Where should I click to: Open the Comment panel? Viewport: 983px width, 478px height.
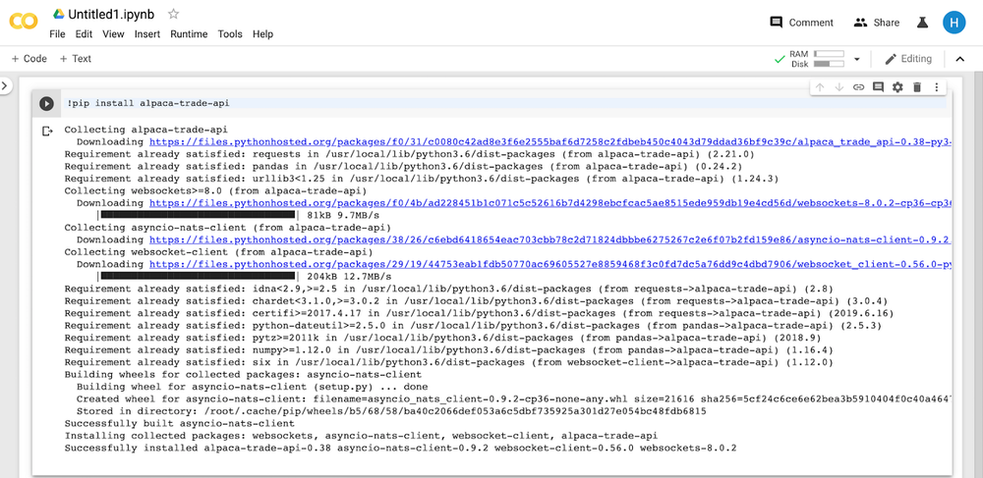(x=802, y=23)
